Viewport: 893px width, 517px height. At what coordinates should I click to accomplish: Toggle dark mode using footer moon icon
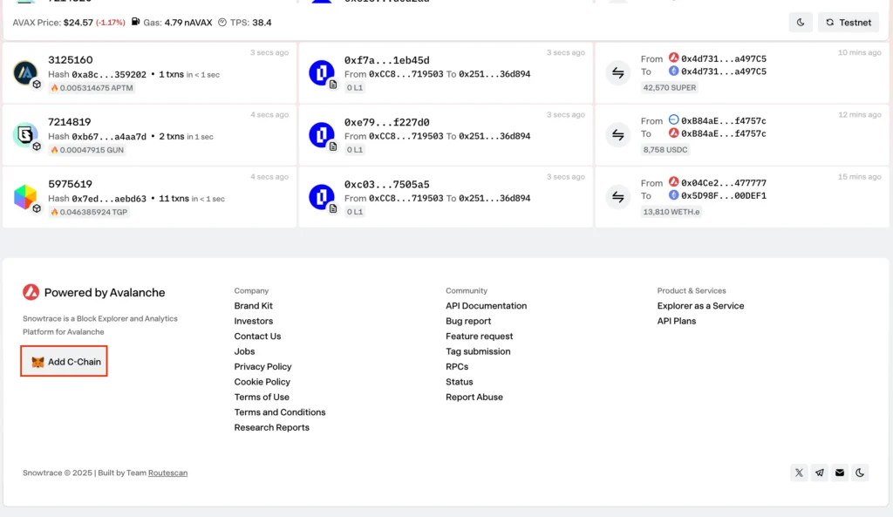(860, 473)
